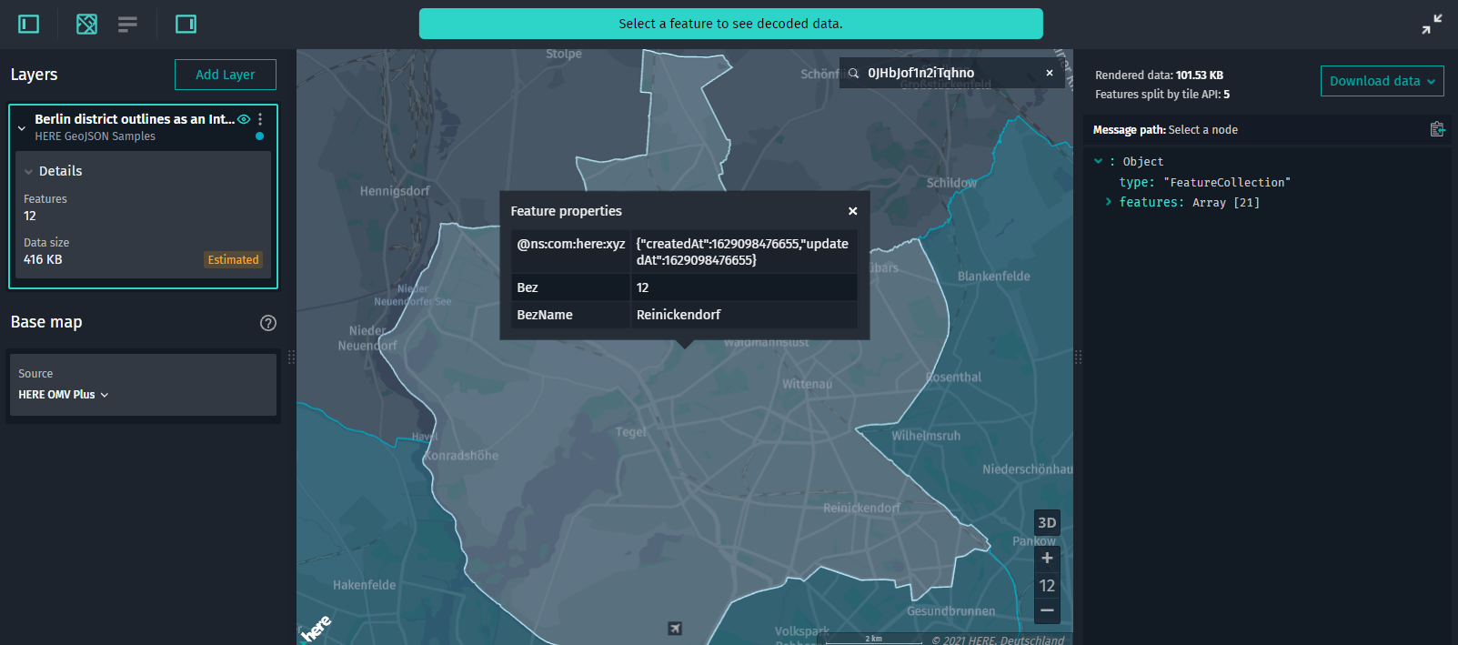
Task: Click Add Layer button
Action: pyautogui.click(x=226, y=75)
